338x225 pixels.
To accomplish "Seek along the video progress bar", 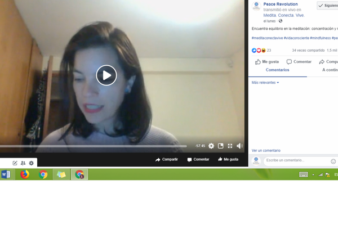I will click(x=93, y=146).
